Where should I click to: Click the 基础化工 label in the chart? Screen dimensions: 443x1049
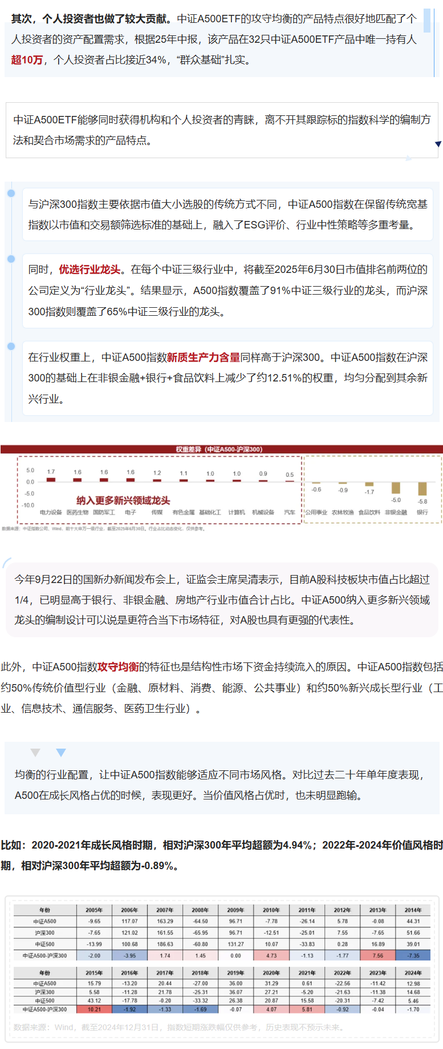coord(210,512)
